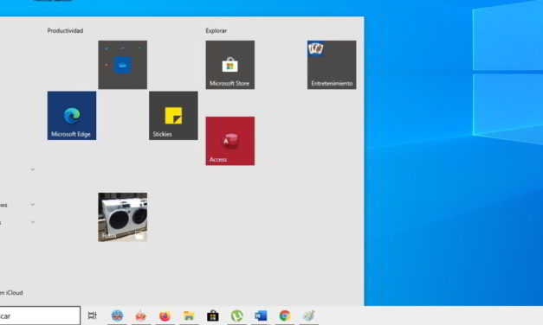Open File Explorer from the taskbar

[189, 315]
